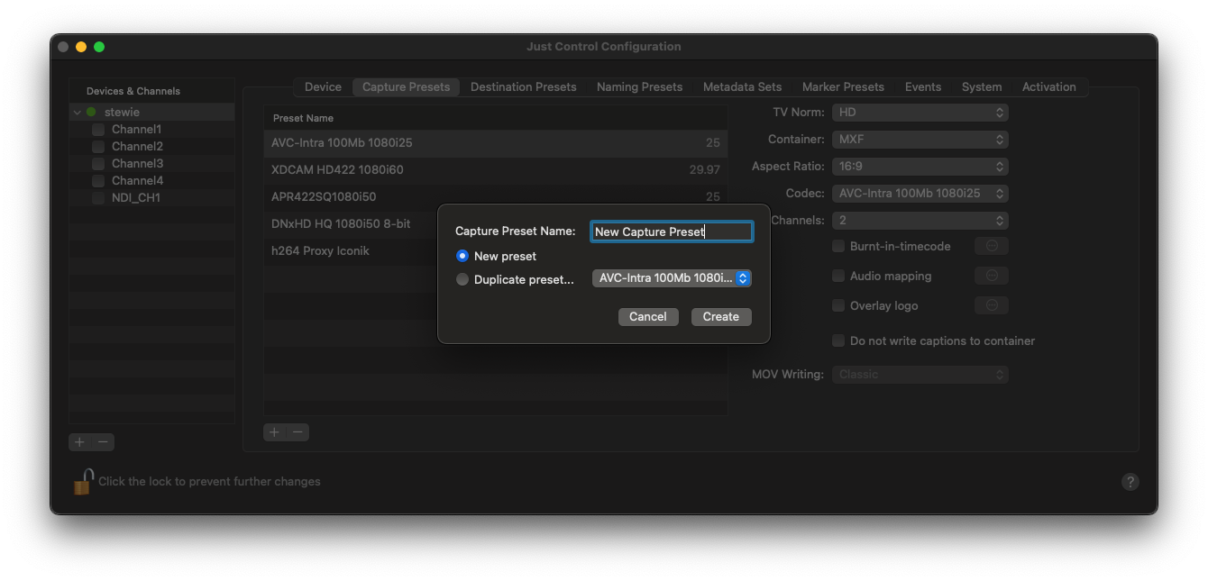Open the duplicate preset source dropdown
The width and height of the screenshot is (1208, 581).
point(672,278)
